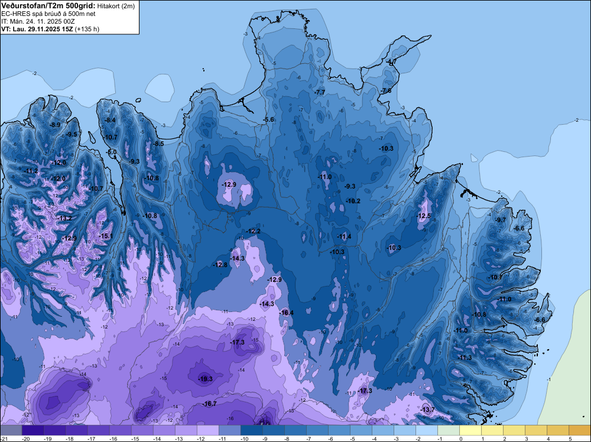The height and width of the screenshot is (442, 591).
Task: Click the 'EC-HRES spá brúuð á 500m net' line
Action: coord(48,14)
